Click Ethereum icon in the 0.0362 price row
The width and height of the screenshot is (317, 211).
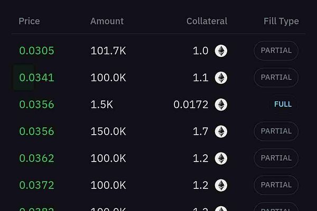tap(221, 158)
